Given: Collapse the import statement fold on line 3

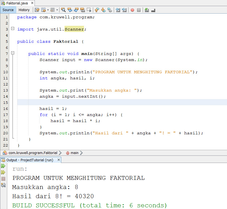Looking at the screenshot, I should 13,29.
